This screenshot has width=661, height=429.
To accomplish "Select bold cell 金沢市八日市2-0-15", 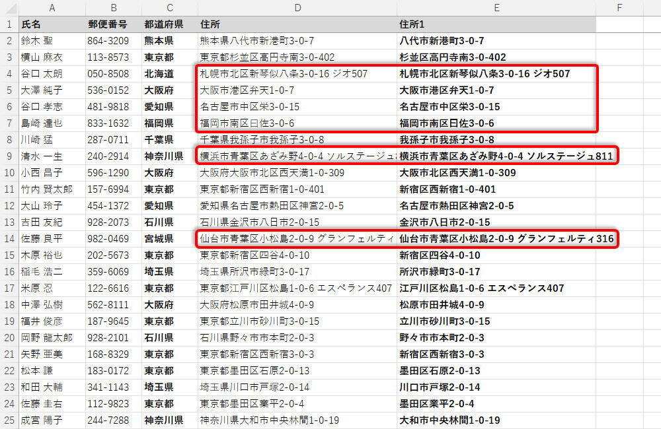I will point(496,222).
